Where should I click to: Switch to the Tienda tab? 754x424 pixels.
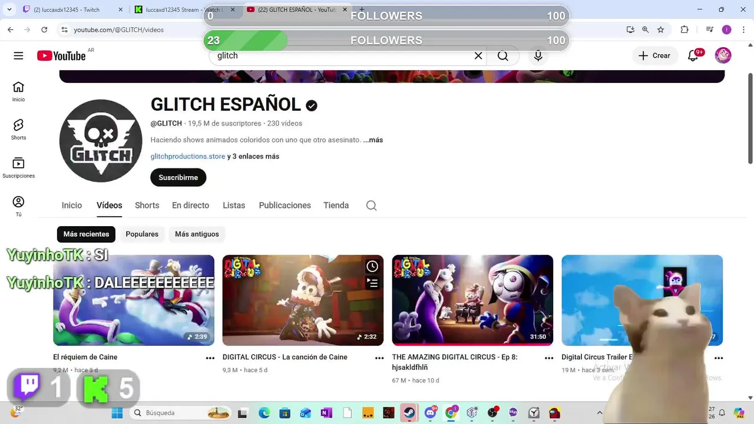point(336,206)
